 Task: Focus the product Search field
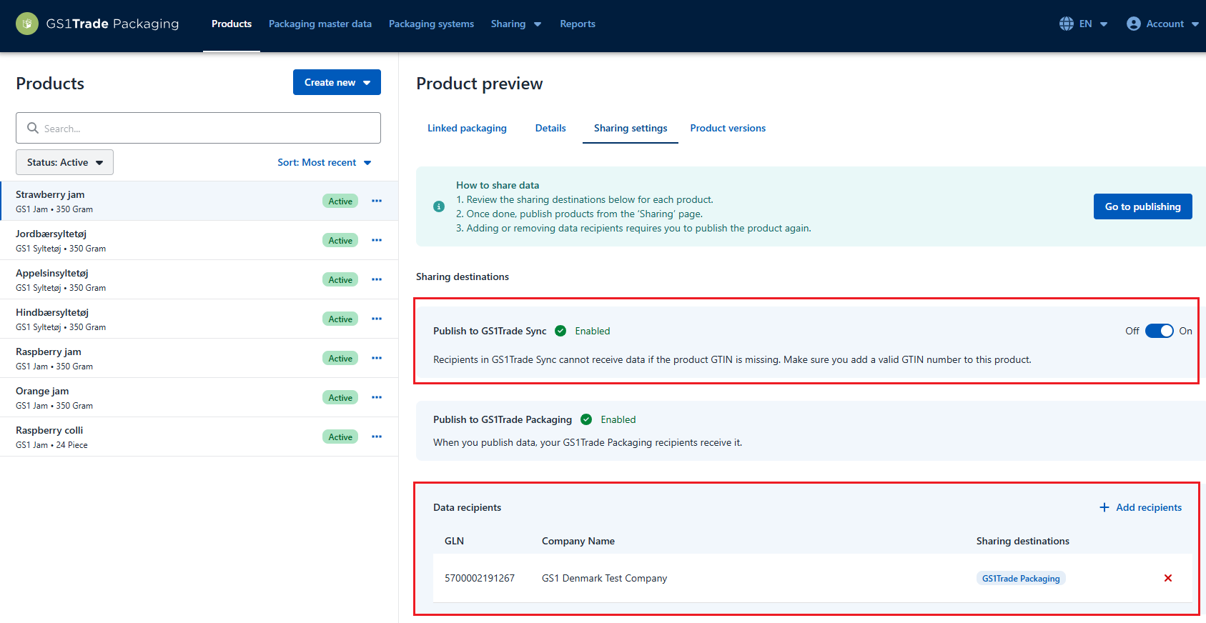click(x=198, y=128)
